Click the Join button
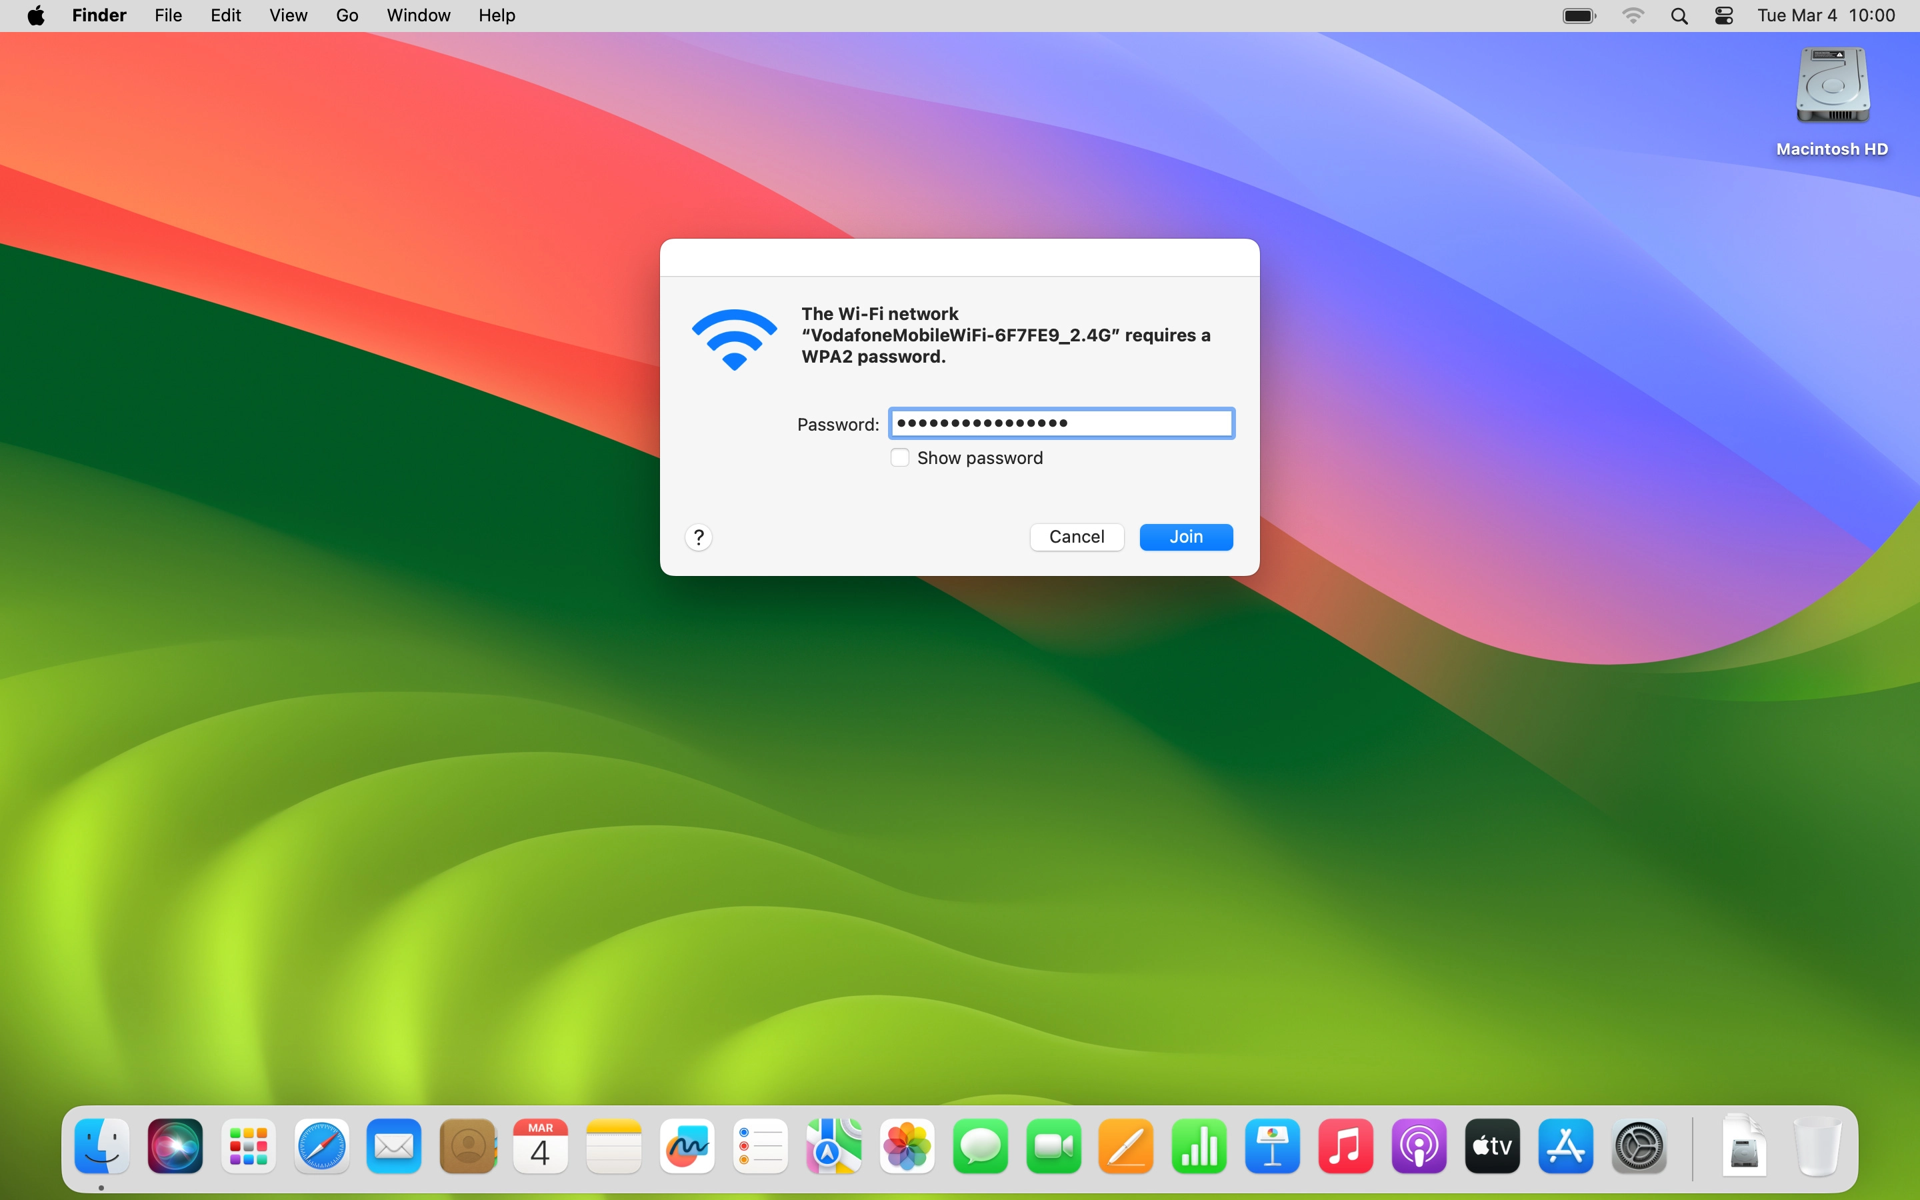1920x1200 pixels. point(1186,537)
